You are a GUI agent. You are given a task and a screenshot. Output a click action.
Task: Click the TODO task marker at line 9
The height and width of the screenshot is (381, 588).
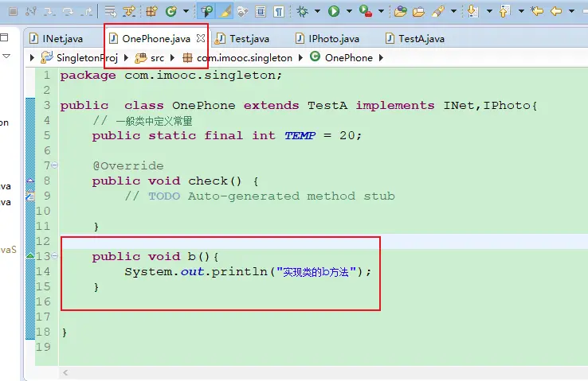point(30,196)
